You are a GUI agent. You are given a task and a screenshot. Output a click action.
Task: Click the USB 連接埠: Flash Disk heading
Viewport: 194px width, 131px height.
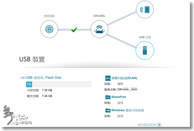click(x=43, y=78)
